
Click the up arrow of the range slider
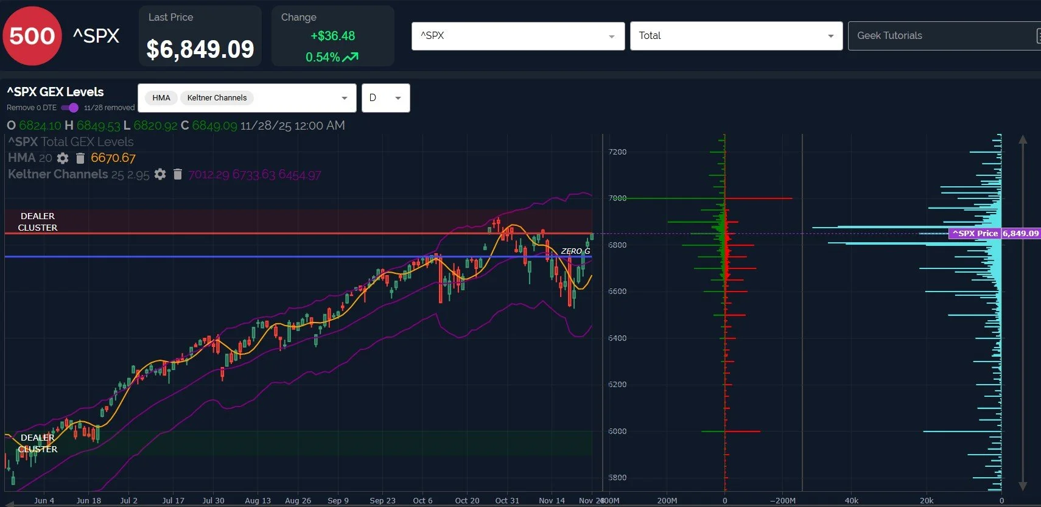(1023, 139)
